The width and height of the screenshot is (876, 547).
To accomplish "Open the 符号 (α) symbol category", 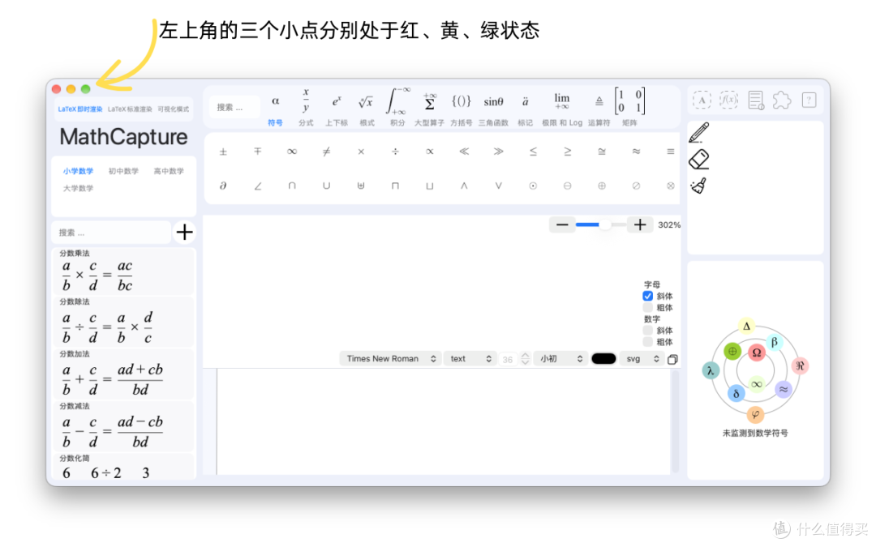I will click(x=275, y=108).
